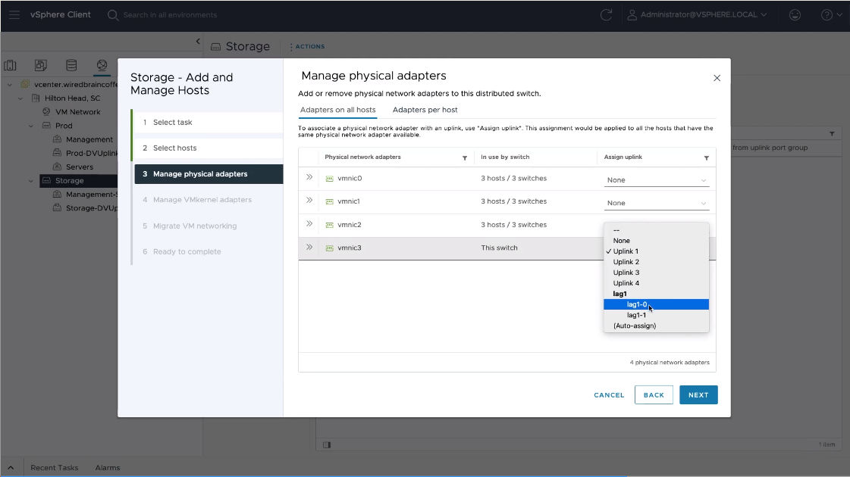The width and height of the screenshot is (850, 477).
Task: Close the Manage physical adapters dialog
Action: [717, 78]
